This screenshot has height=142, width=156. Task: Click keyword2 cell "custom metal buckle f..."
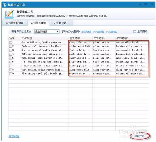point(131,50)
